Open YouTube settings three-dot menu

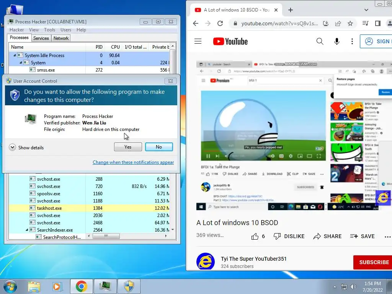[352, 41]
